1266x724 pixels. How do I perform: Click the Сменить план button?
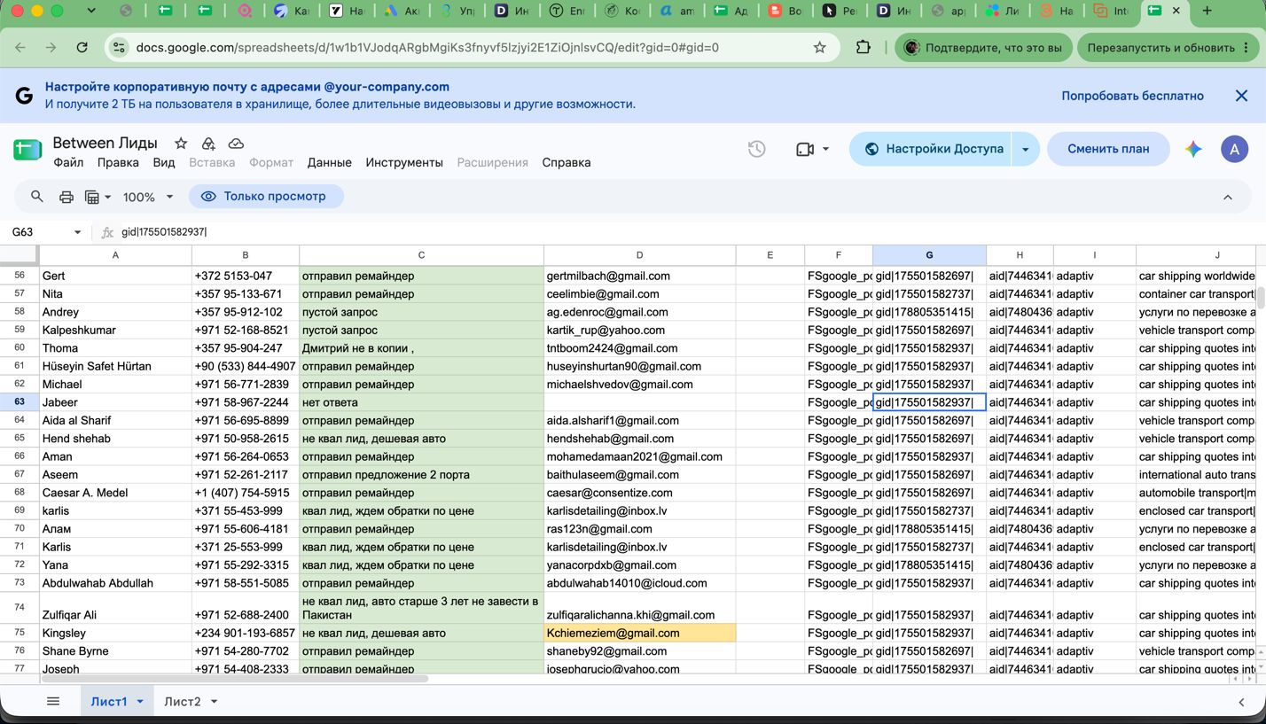pos(1108,149)
